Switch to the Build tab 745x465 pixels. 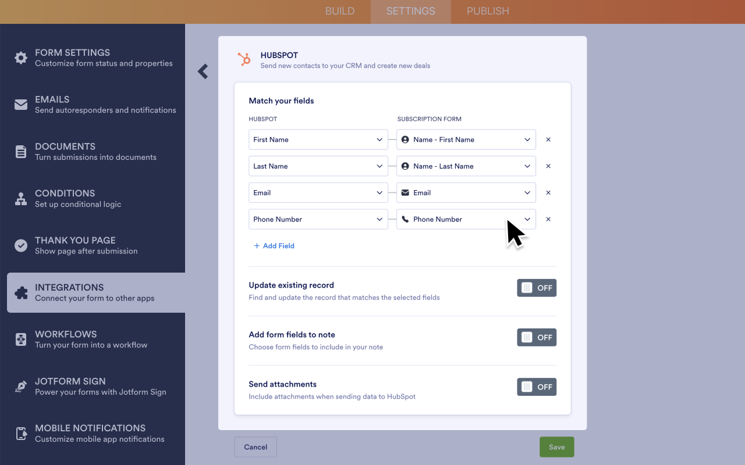point(340,12)
